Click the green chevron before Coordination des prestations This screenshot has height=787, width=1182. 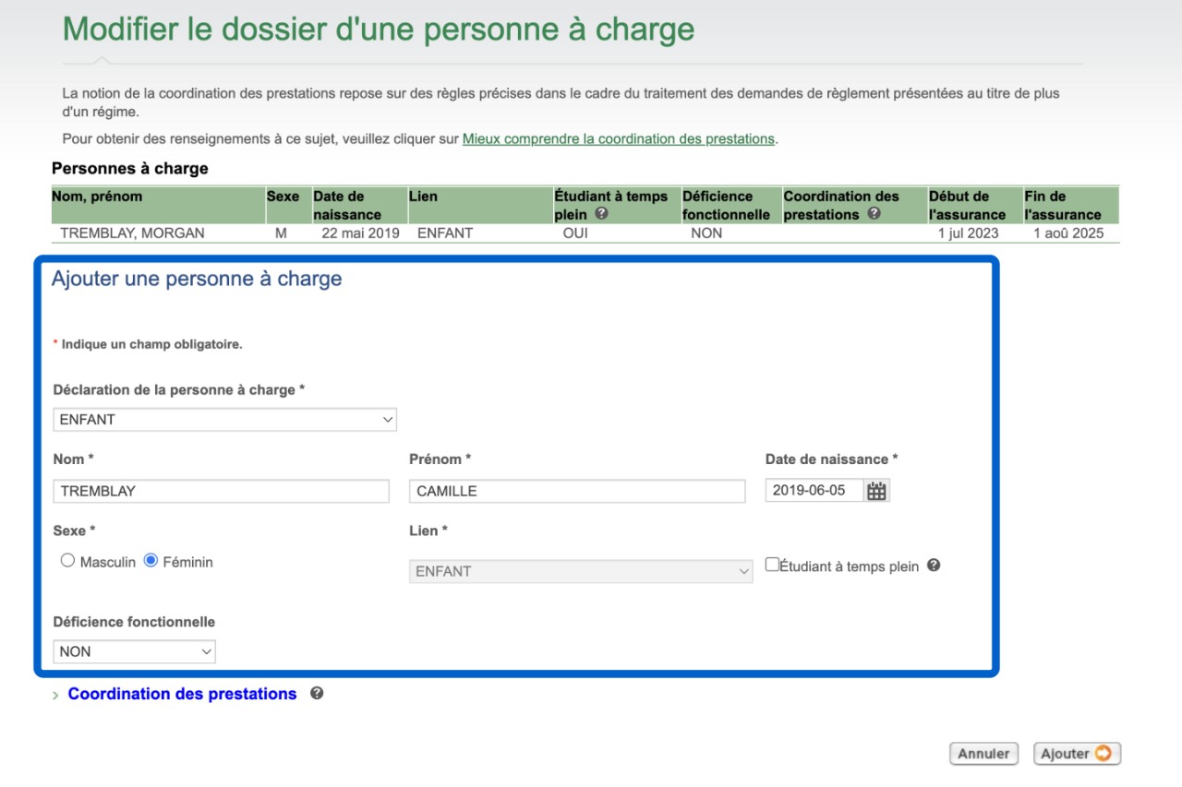click(56, 695)
